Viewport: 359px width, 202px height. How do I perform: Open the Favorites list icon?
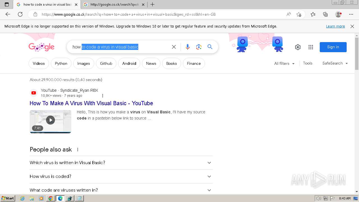[x=313, y=14]
